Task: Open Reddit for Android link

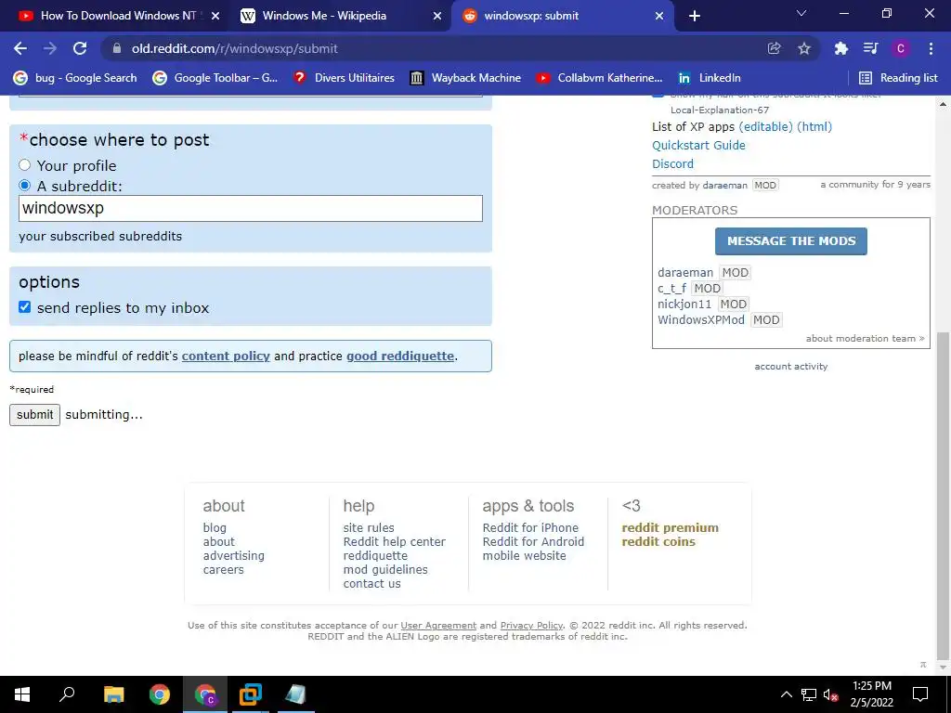Action: coord(533,541)
